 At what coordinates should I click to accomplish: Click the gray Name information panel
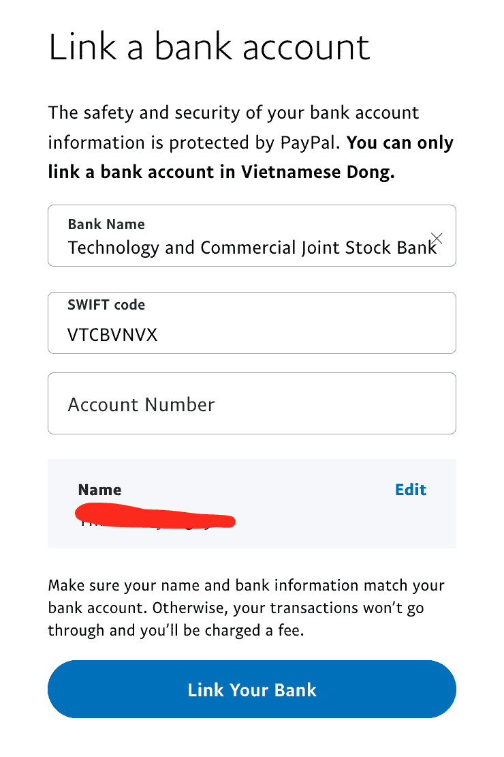252,503
